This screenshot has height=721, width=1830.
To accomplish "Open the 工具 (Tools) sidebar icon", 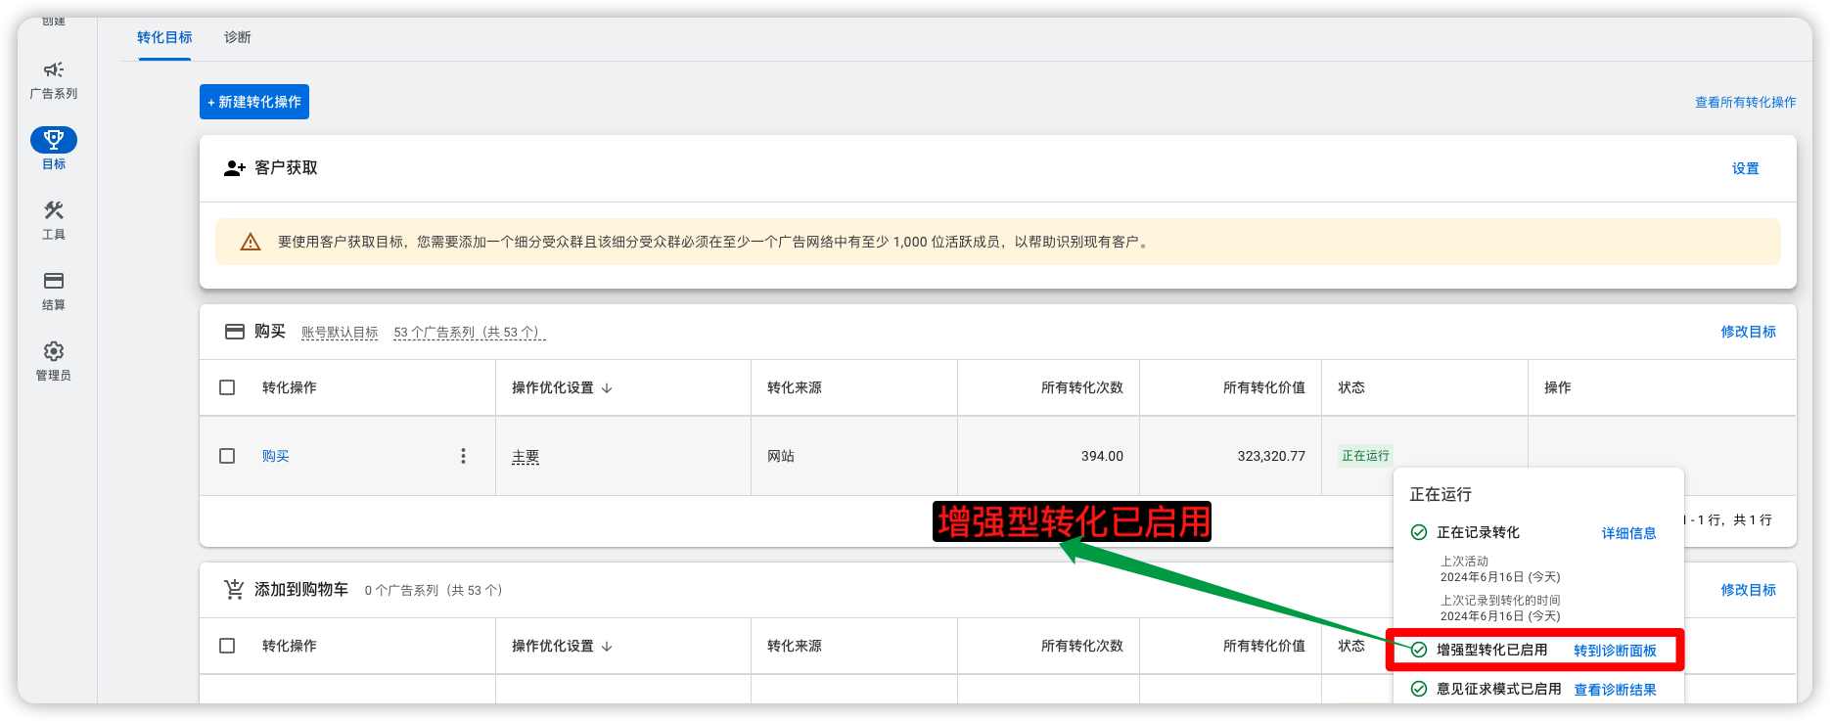I will (54, 210).
